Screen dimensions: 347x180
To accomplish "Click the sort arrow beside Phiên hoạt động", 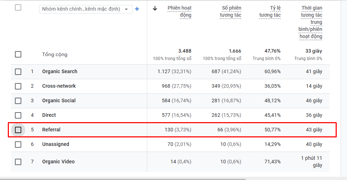I will pos(155,9).
